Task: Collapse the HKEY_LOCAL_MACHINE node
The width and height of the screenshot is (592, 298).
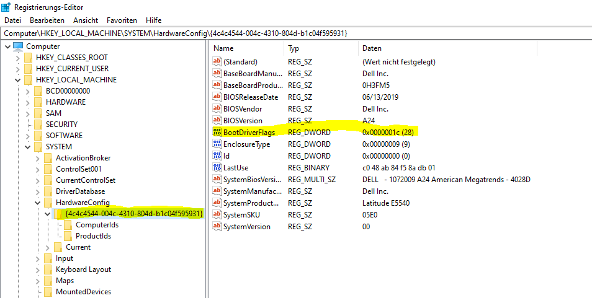Action: 18,81
